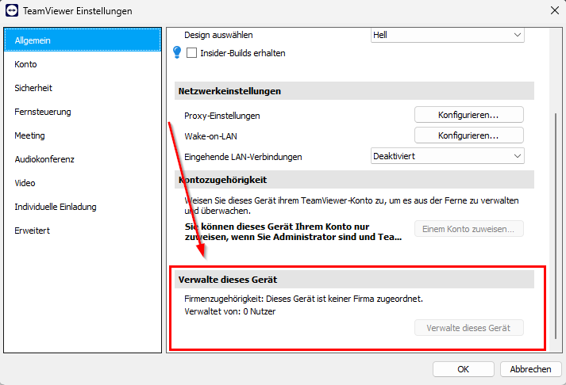Open Fernsteuerung settings

83,112
